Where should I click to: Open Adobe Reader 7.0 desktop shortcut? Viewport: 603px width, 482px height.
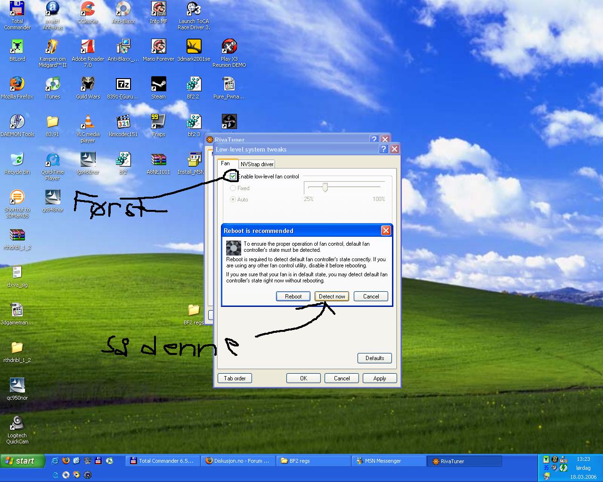pyautogui.click(x=88, y=53)
